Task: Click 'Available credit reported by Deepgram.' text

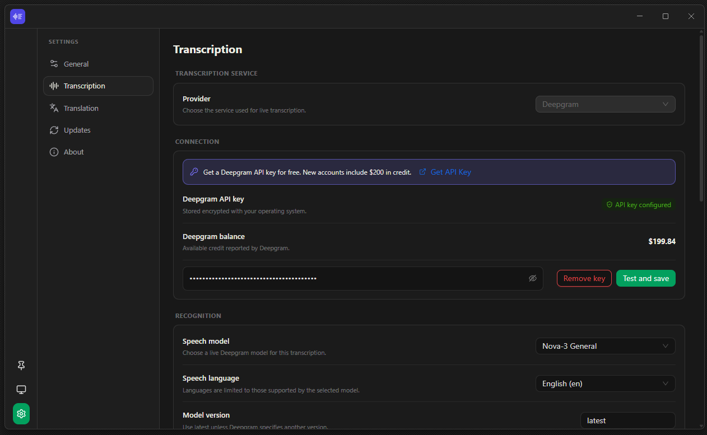Action: tap(236, 248)
